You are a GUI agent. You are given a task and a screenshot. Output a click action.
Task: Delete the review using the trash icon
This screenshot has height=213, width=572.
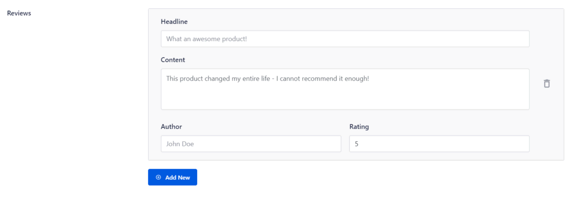pyautogui.click(x=546, y=83)
